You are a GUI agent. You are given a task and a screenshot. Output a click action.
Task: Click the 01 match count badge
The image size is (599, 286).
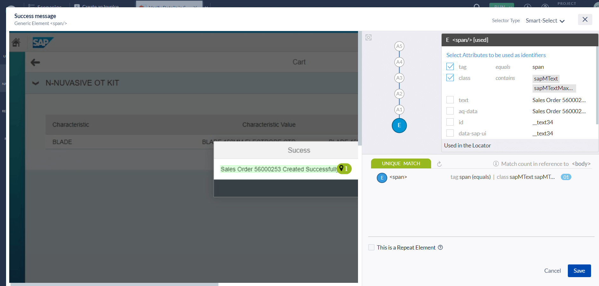coord(566,177)
